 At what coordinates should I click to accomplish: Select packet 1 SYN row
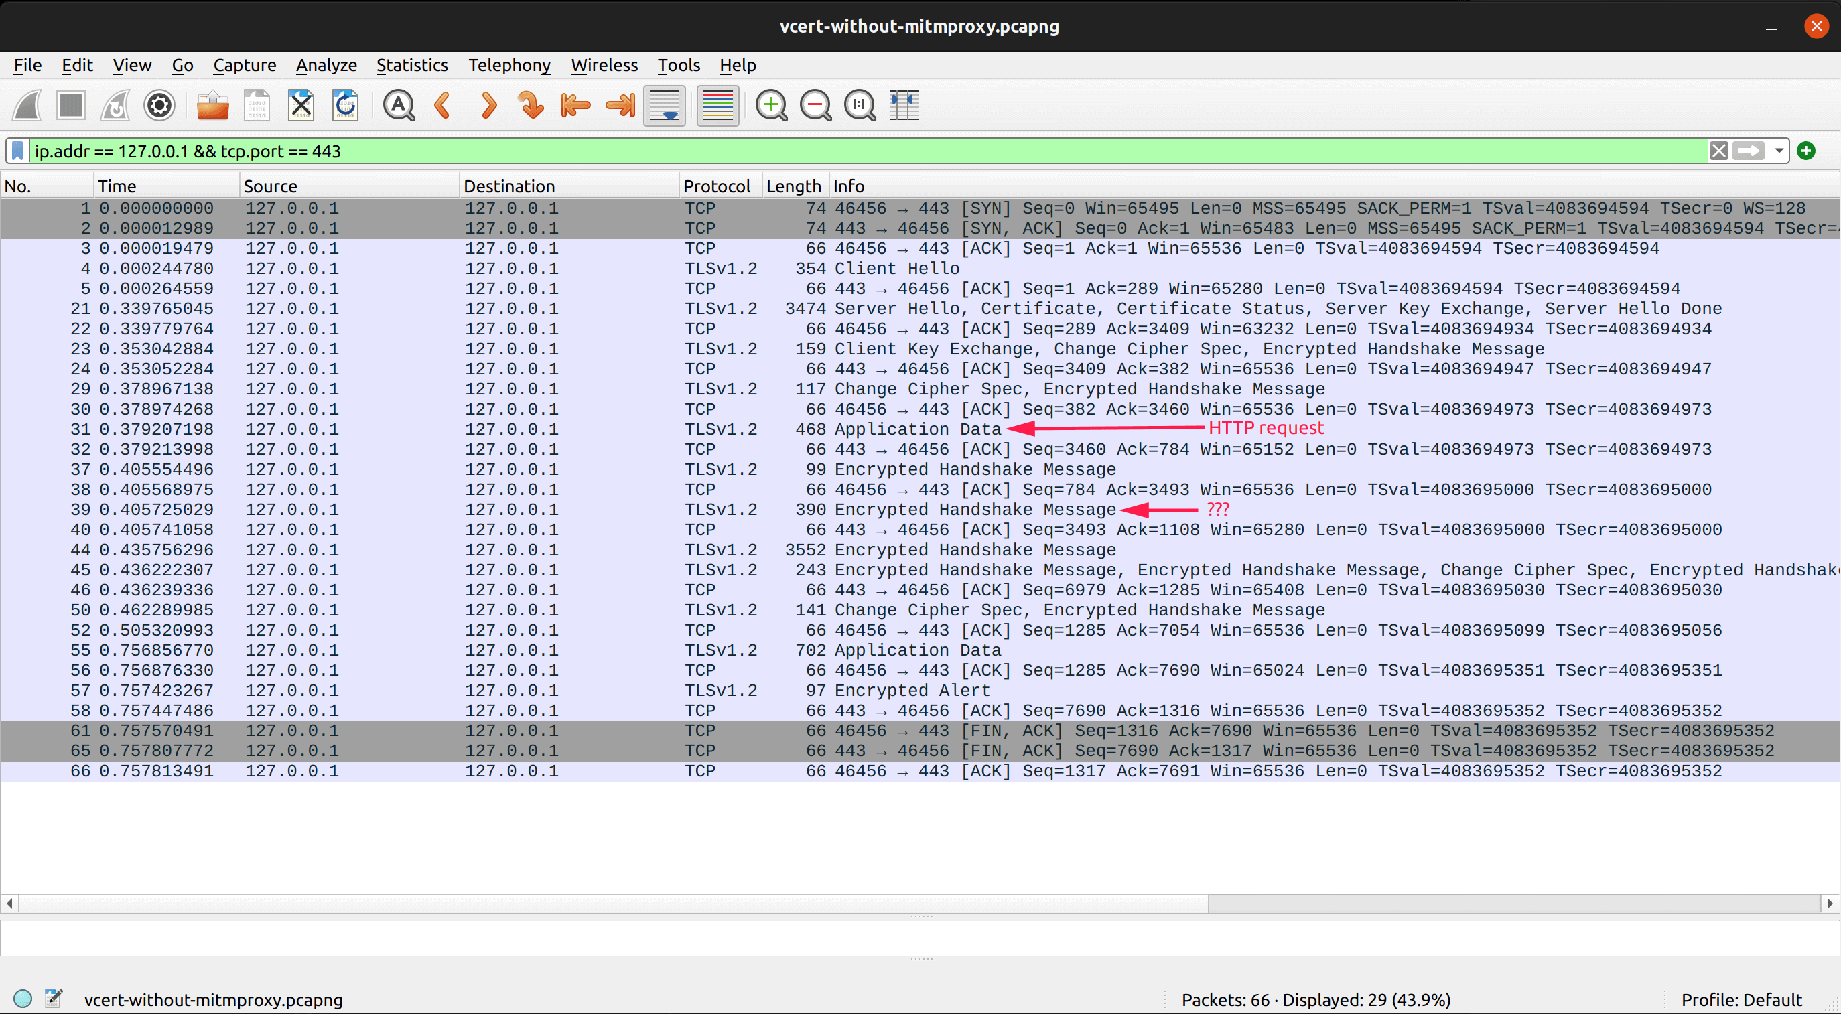920,209
